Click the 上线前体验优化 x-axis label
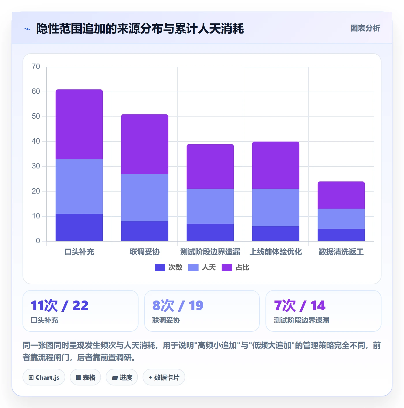Image resolution: width=404 pixels, height=408 pixels. click(276, 252)
